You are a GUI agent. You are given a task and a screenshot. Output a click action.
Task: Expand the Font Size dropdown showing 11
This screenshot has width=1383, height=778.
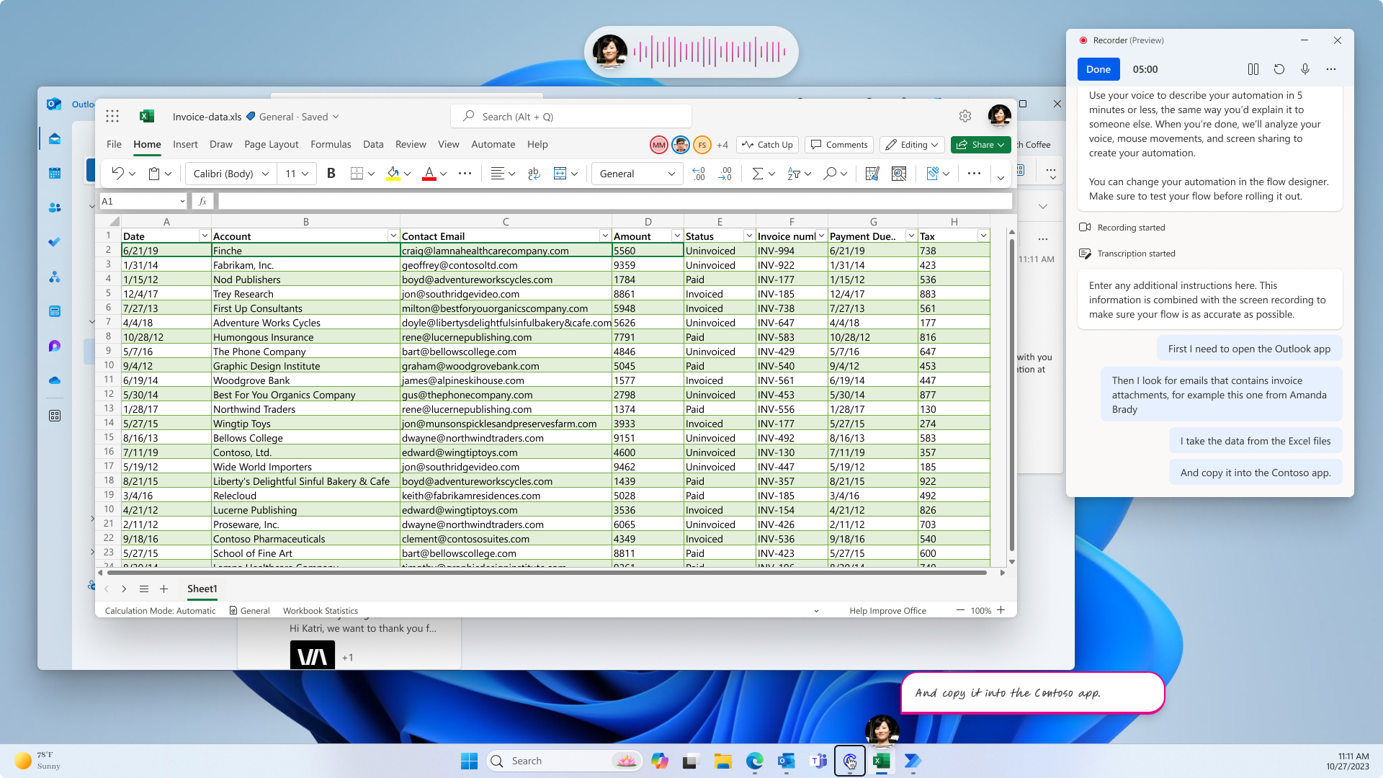point(306,174)
